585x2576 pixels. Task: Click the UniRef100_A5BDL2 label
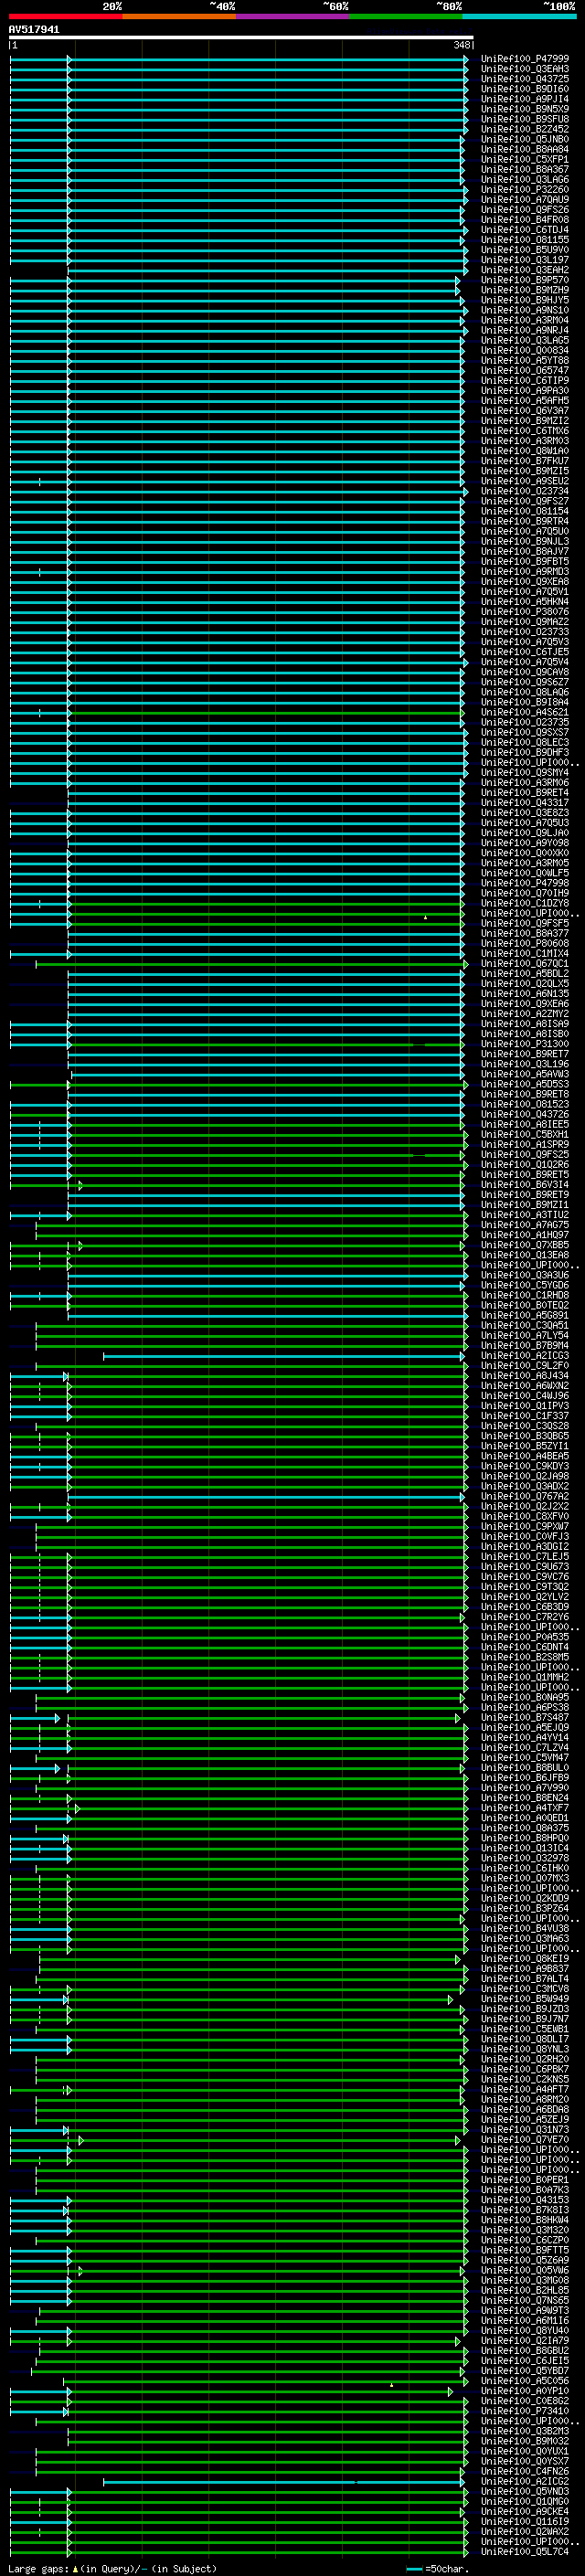tap(525, 973)
